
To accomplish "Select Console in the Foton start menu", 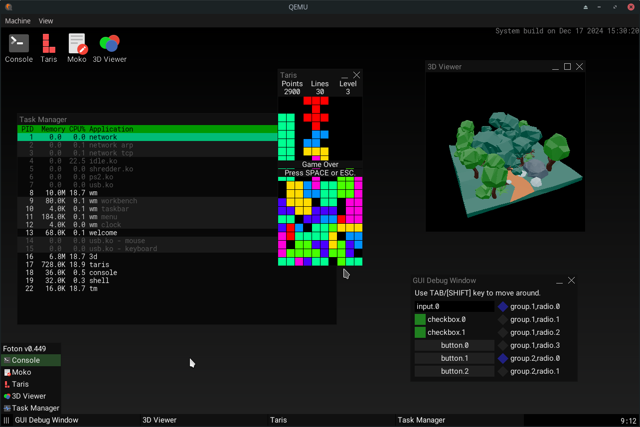I will (x=31, y=360).
